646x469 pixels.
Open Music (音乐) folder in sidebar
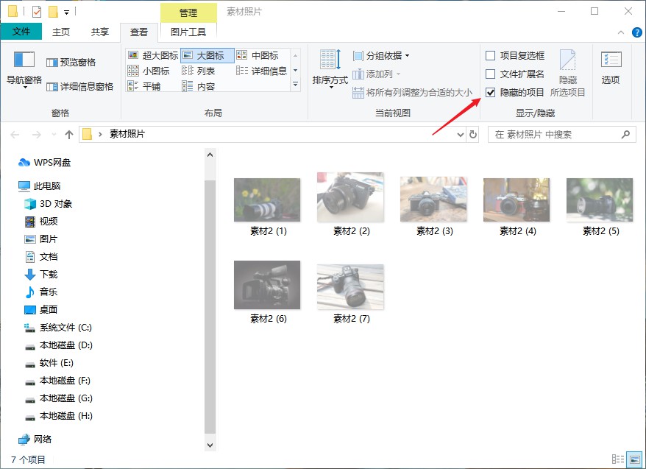click(40, 292)
